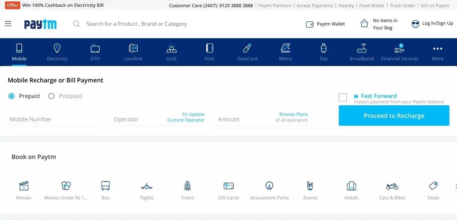Select the Gas cylinder icon
This screenshot has width=457, height=220.
coord(323,48)
